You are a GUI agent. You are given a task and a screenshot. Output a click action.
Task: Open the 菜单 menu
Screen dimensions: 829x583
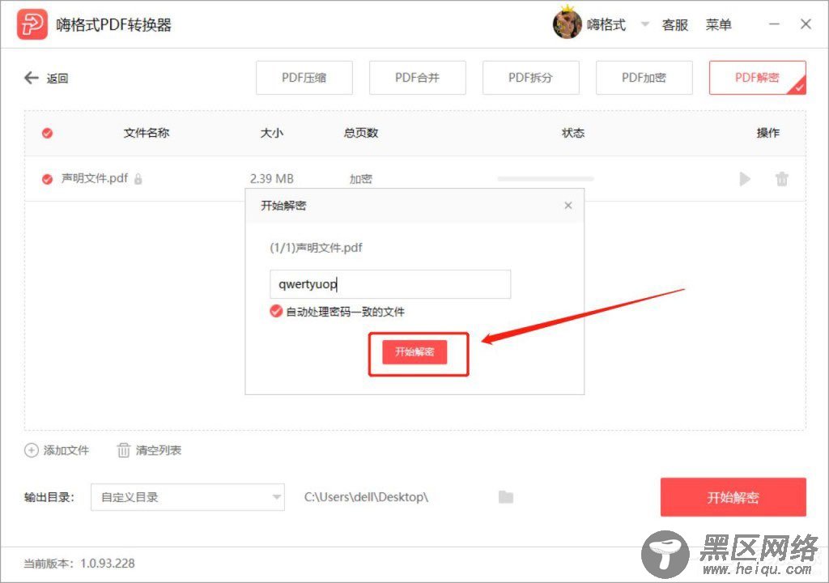(719, 25)
